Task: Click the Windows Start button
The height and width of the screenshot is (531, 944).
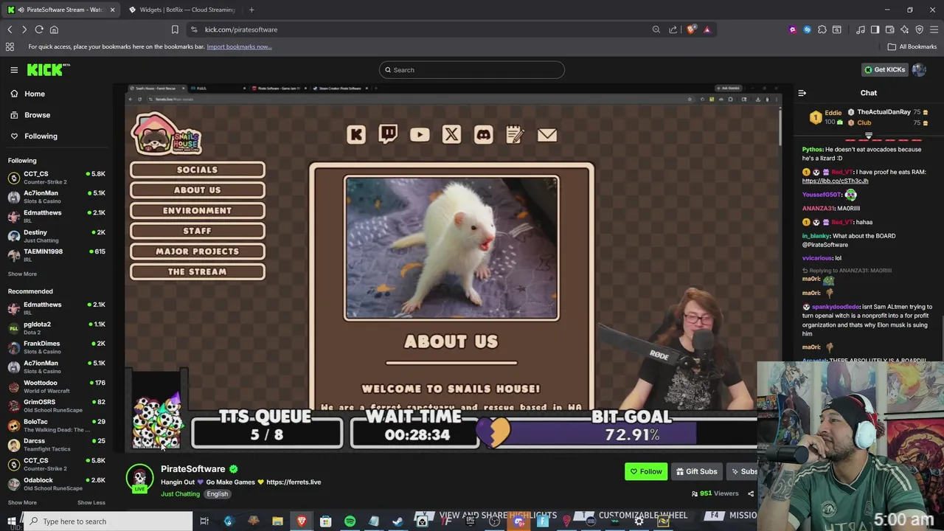Action: [x=13, y=521]
